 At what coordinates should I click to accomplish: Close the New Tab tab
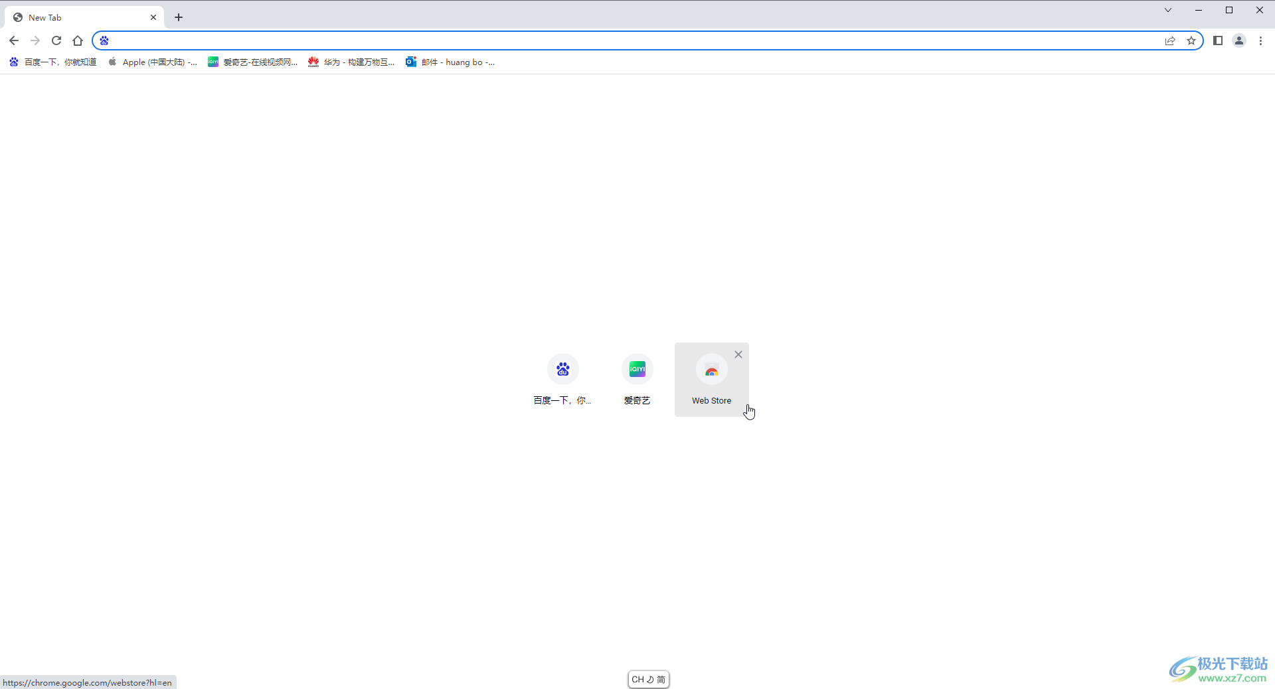pos(153,17)
